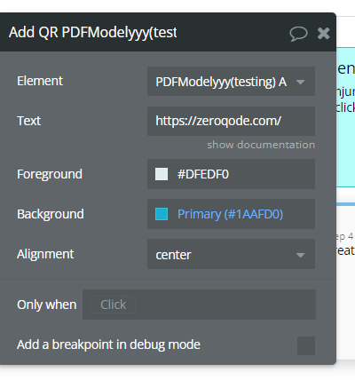Screen dimensions: 355x380
Task: Click the Background Primary color swatch
Action: point(162,214)
